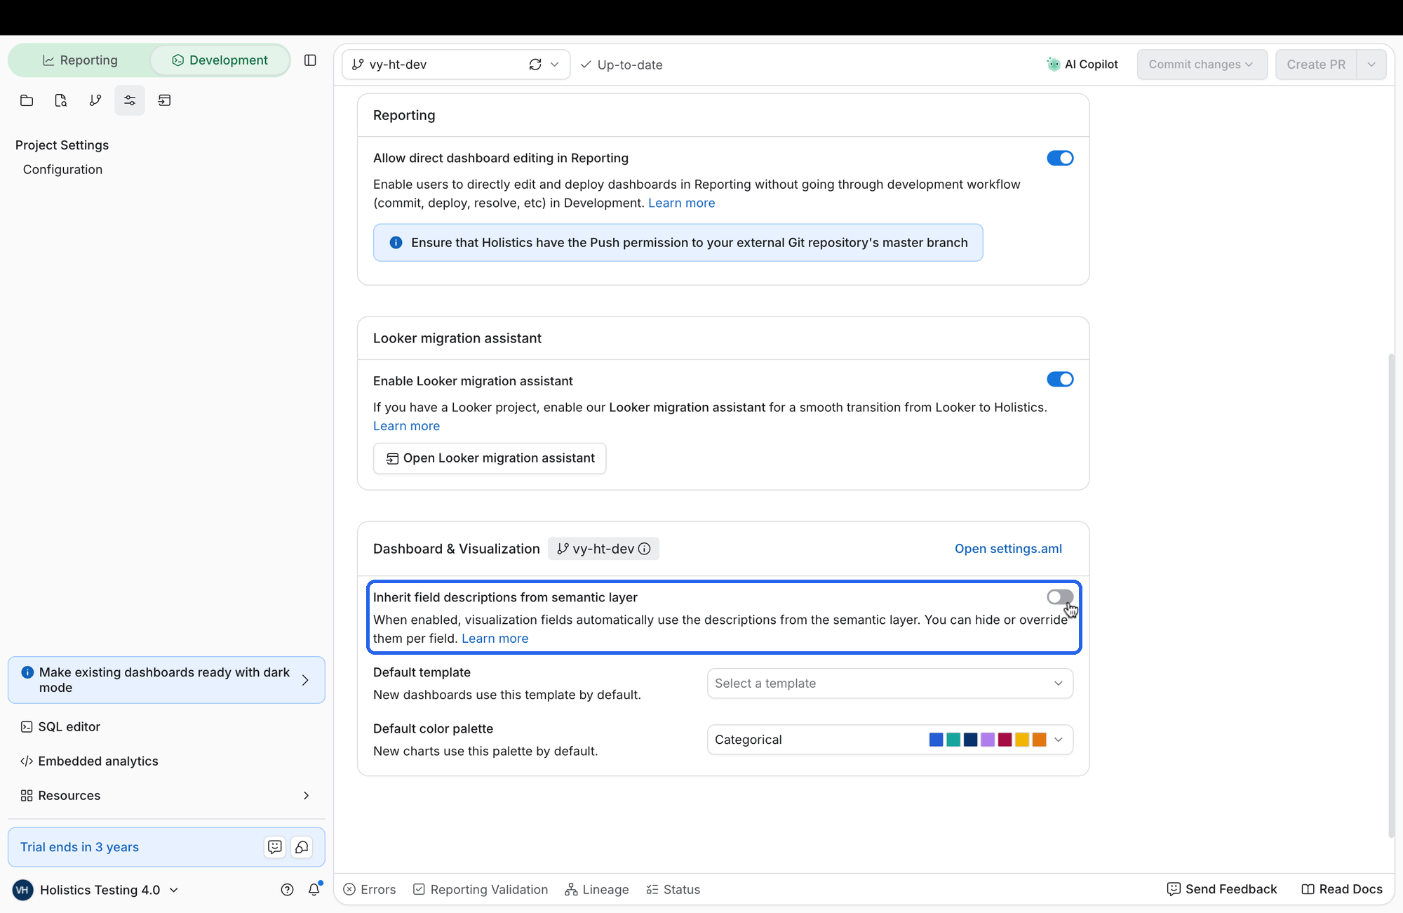Open the Reporting Validation tab
This screenshot has height=913, width=1403.
481,890
